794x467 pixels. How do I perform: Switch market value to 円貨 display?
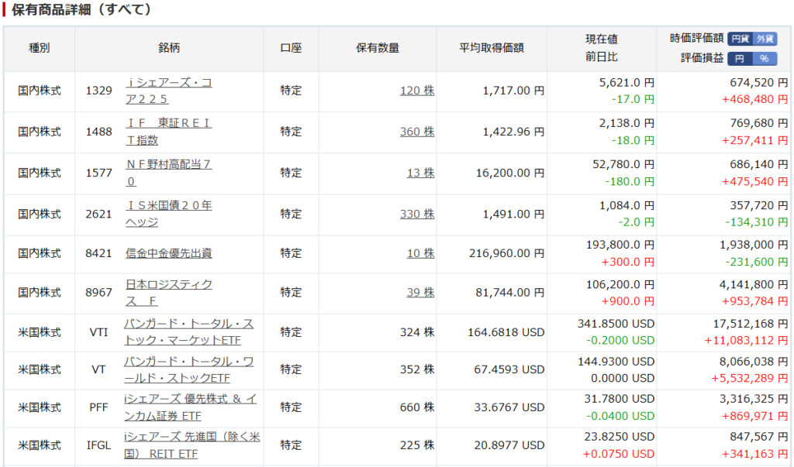pyautogui.click(x=740, y=39)
